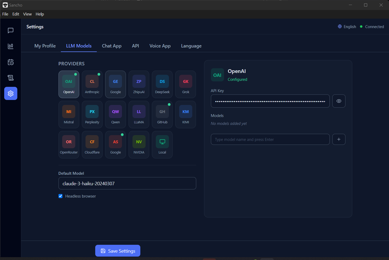Select the OpenAI provider card
Viewport: 389px width, 260px height.
69,84
